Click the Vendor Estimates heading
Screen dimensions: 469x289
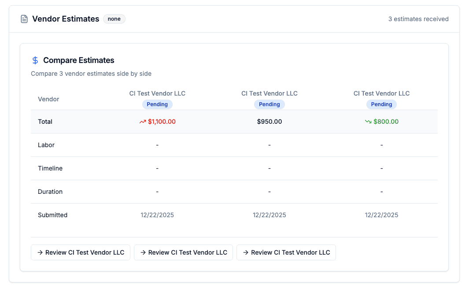[x=66, y=19]
